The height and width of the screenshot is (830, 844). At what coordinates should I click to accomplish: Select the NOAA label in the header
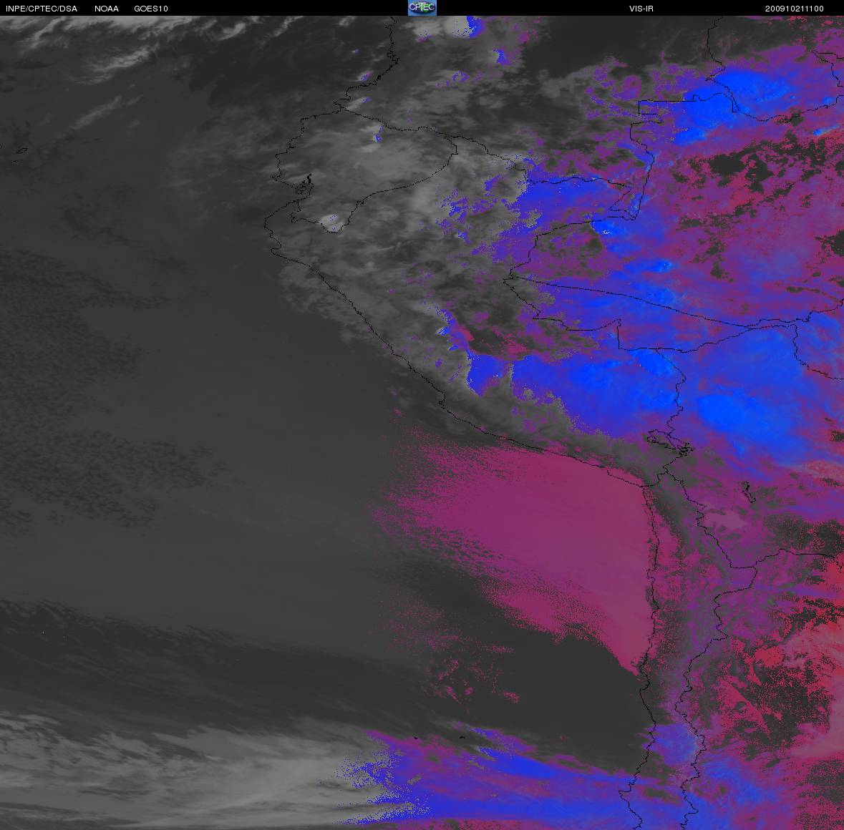tap(107, 9)
